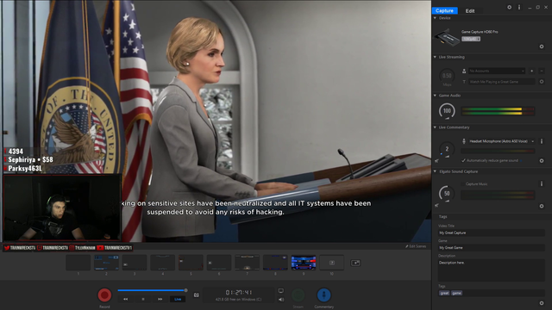Start recording with the red Record button
The width and height of the screenshot is (552, 310).
104,294
